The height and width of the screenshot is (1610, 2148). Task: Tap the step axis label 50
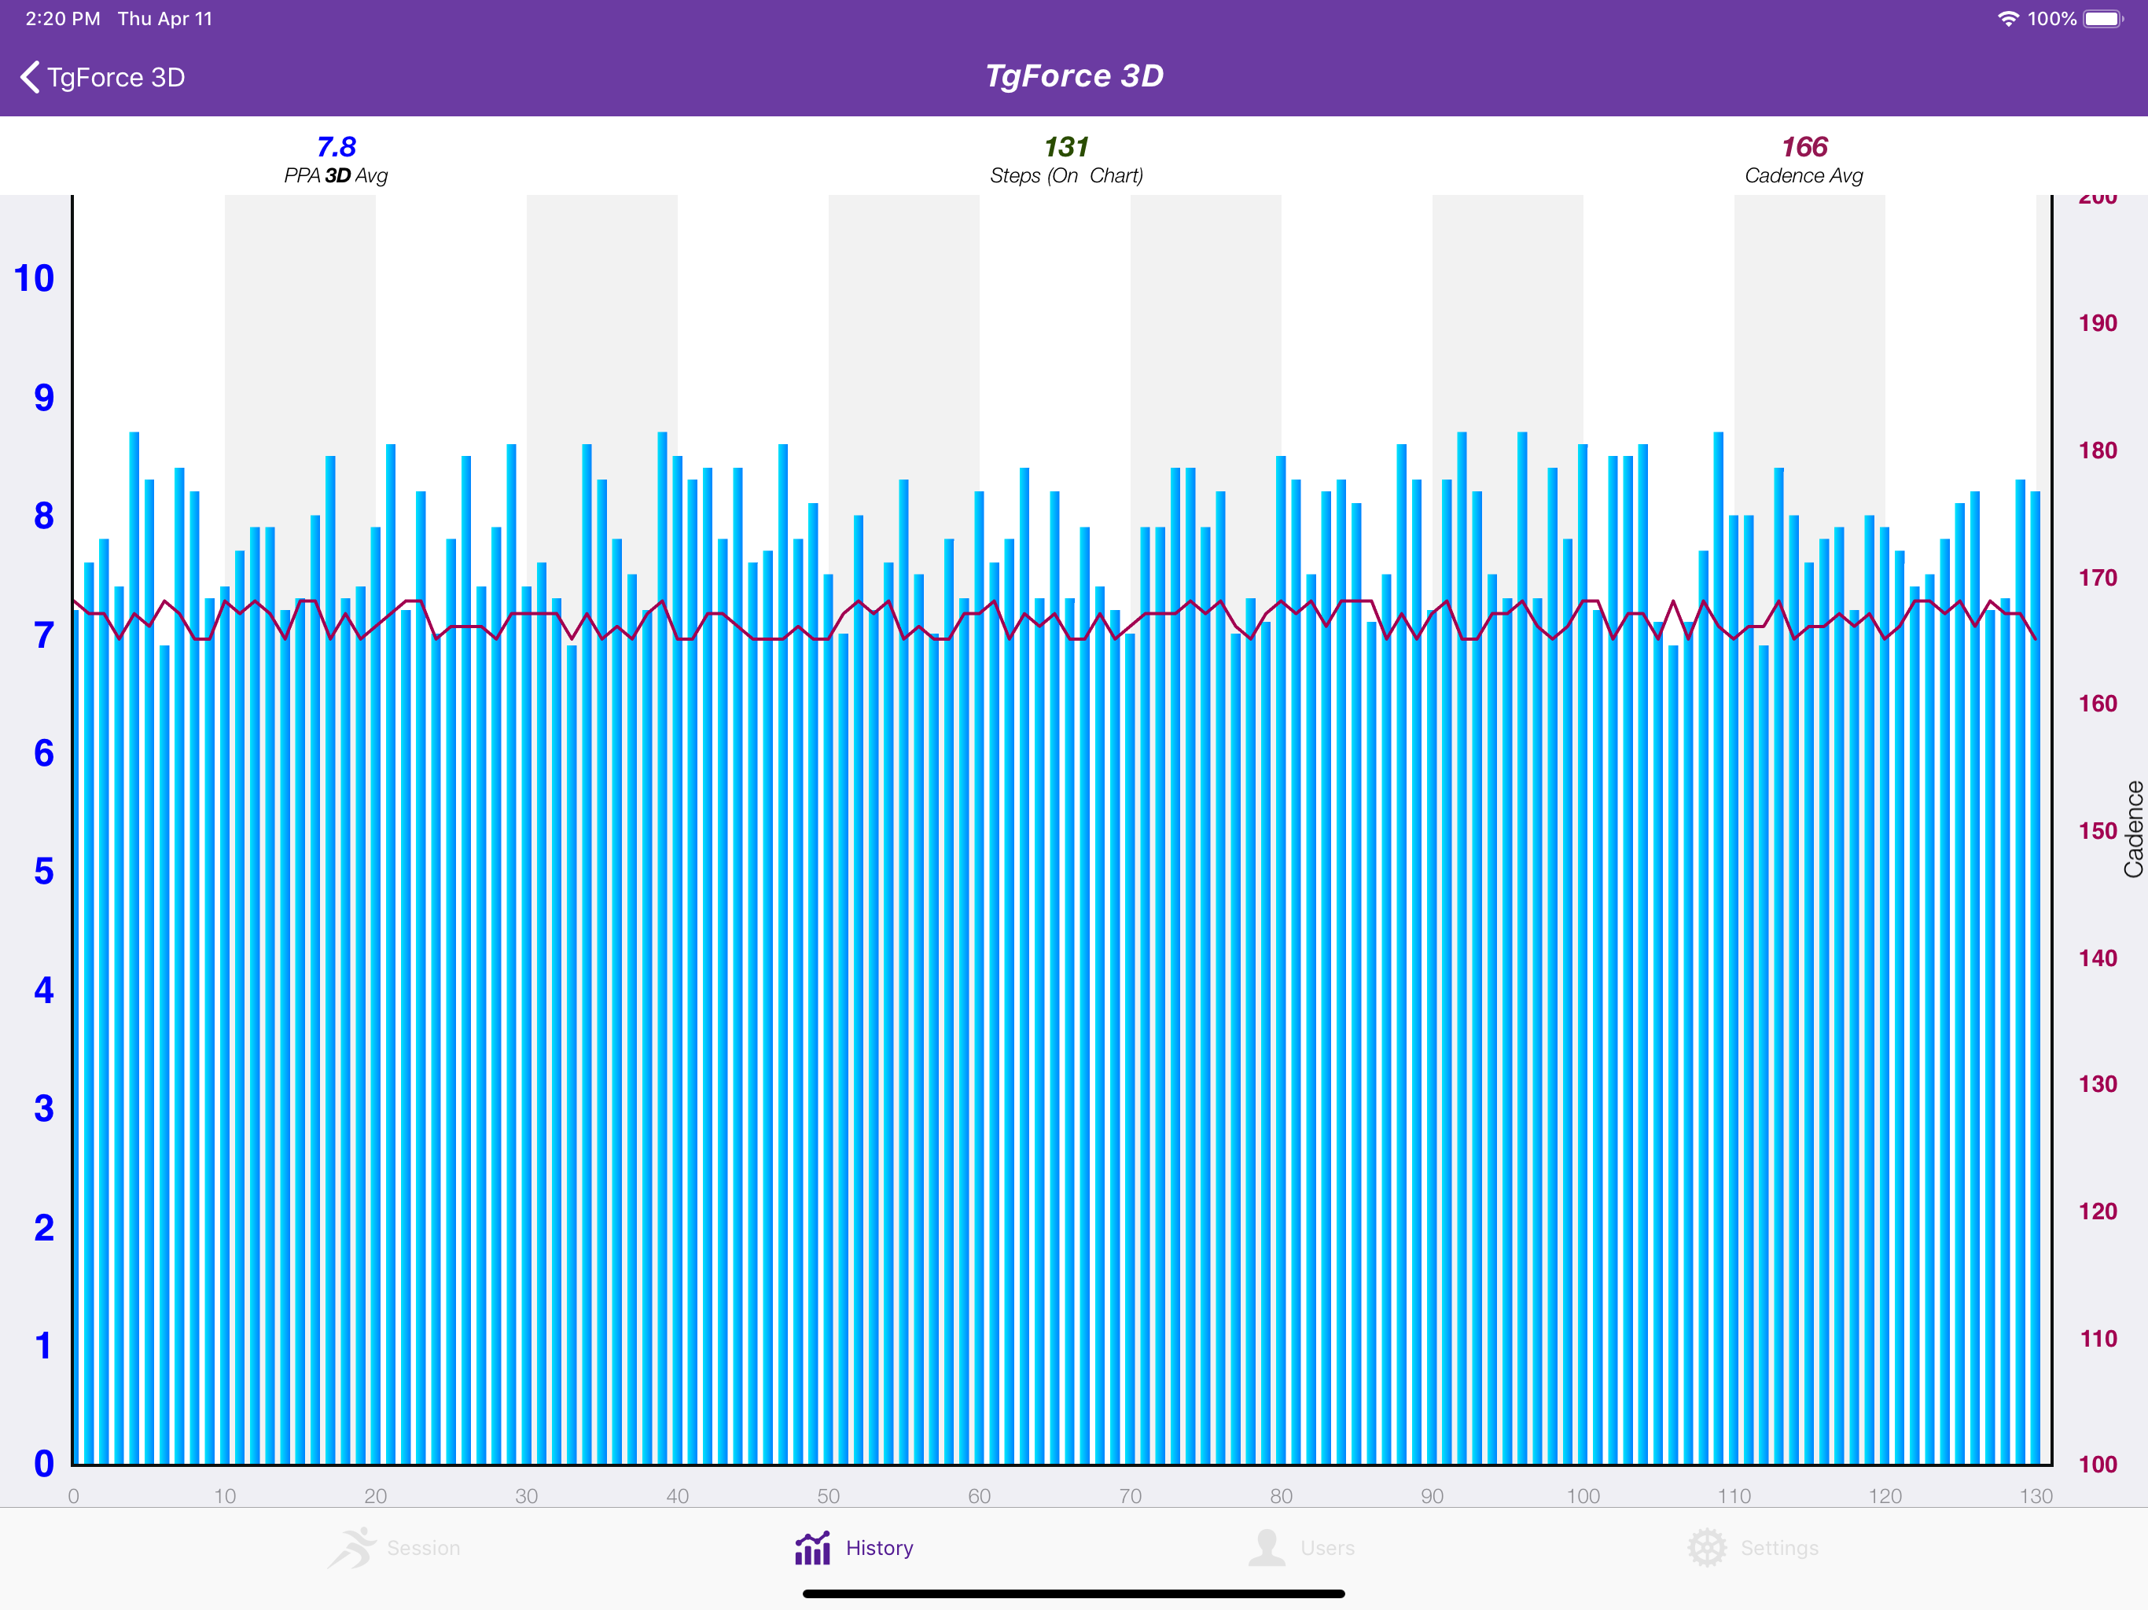829,1496
